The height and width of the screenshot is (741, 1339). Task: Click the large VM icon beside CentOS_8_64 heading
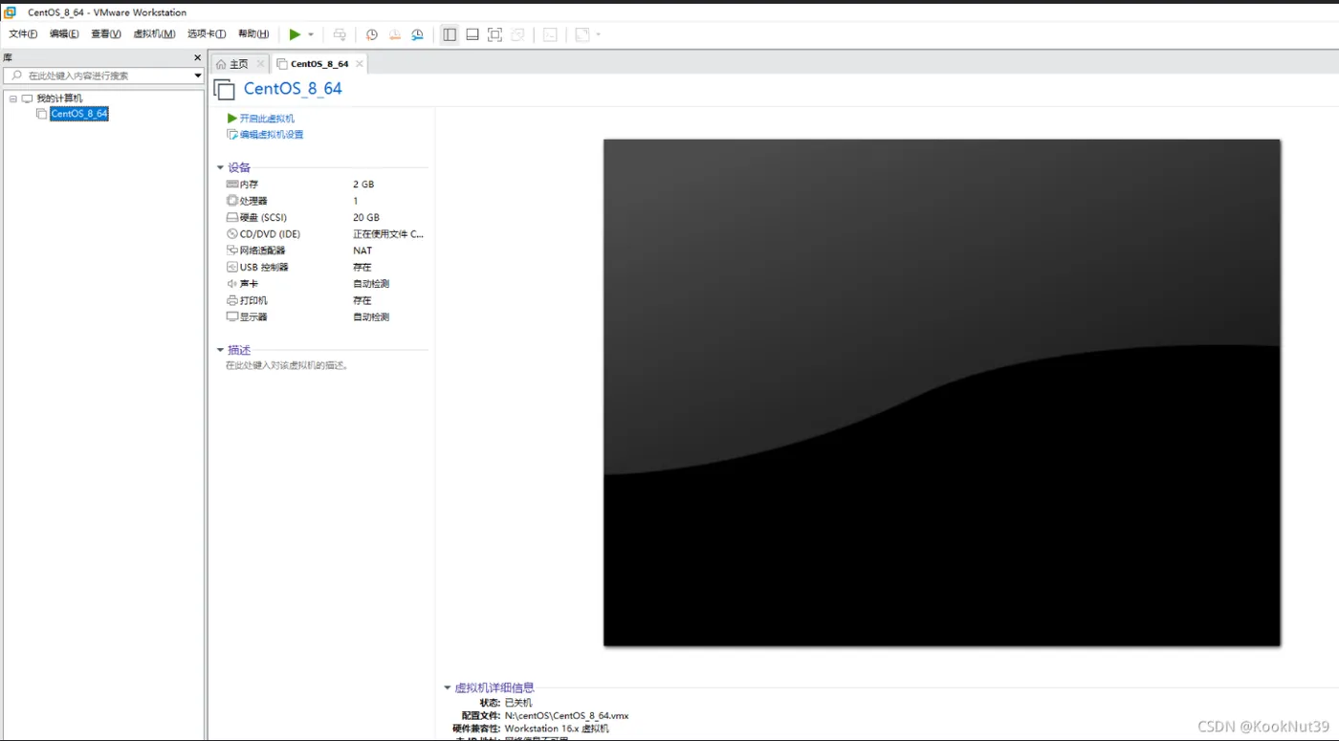(x=225, y=90)
